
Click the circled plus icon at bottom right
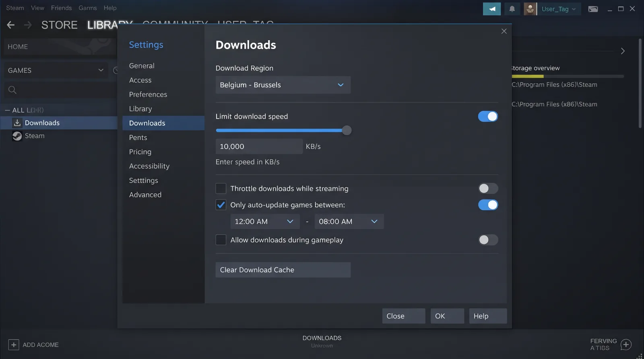tap(626, 345)
